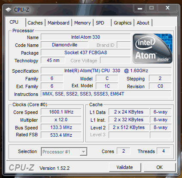This screenshot has height=178, width=182.
Task: Click the Technology value 45 nm
Action: 53,60
